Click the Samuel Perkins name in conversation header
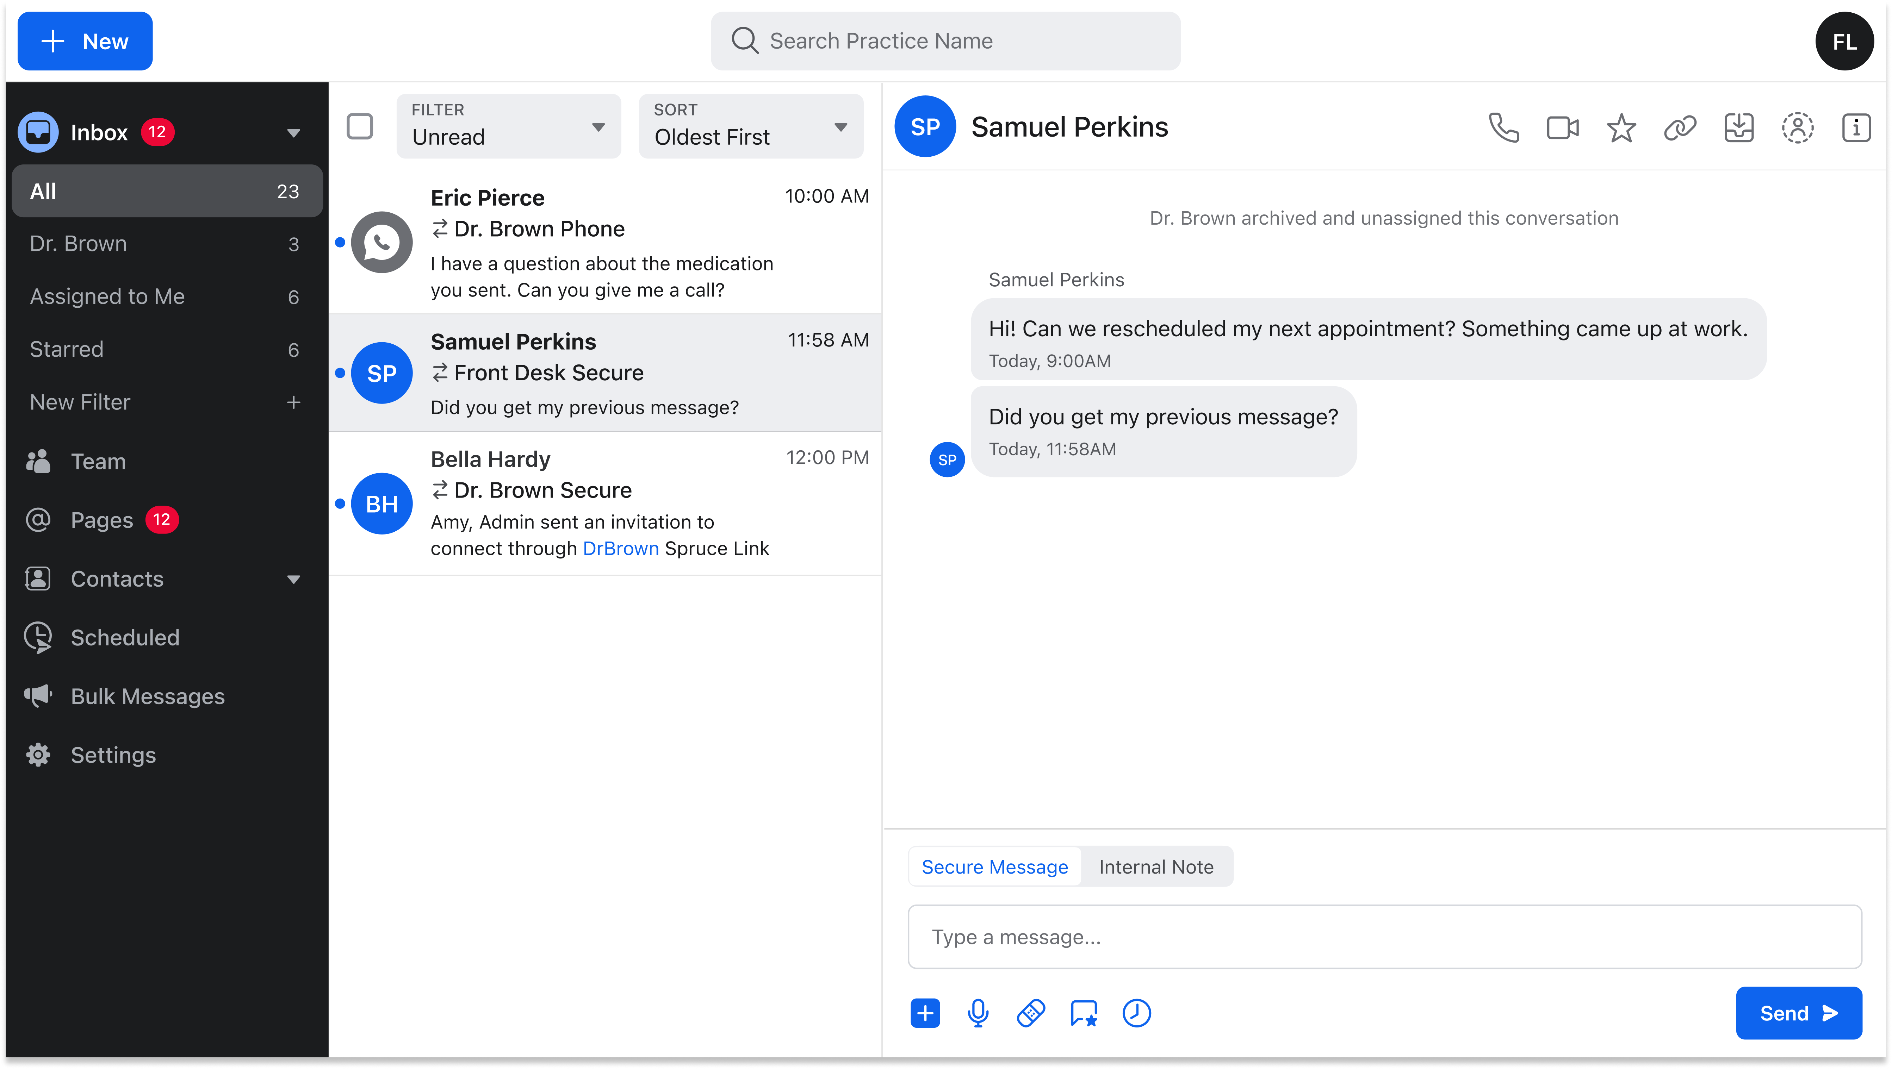 [1069, 127]
